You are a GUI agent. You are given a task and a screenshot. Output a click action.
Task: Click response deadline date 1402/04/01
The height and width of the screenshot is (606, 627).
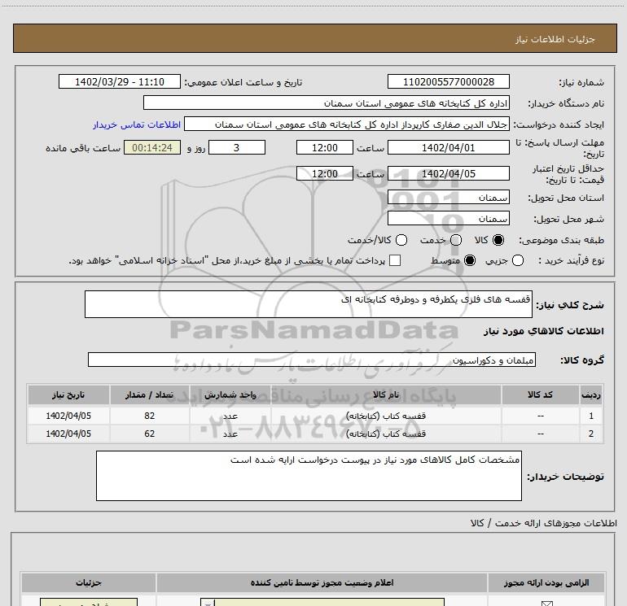click(x=448, y=147)
